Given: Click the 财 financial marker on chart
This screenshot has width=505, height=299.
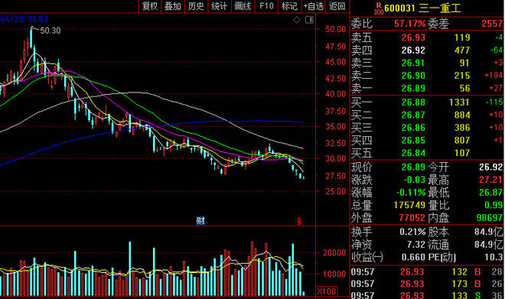Looking at the screenshot, I should (x=200, y=220).
